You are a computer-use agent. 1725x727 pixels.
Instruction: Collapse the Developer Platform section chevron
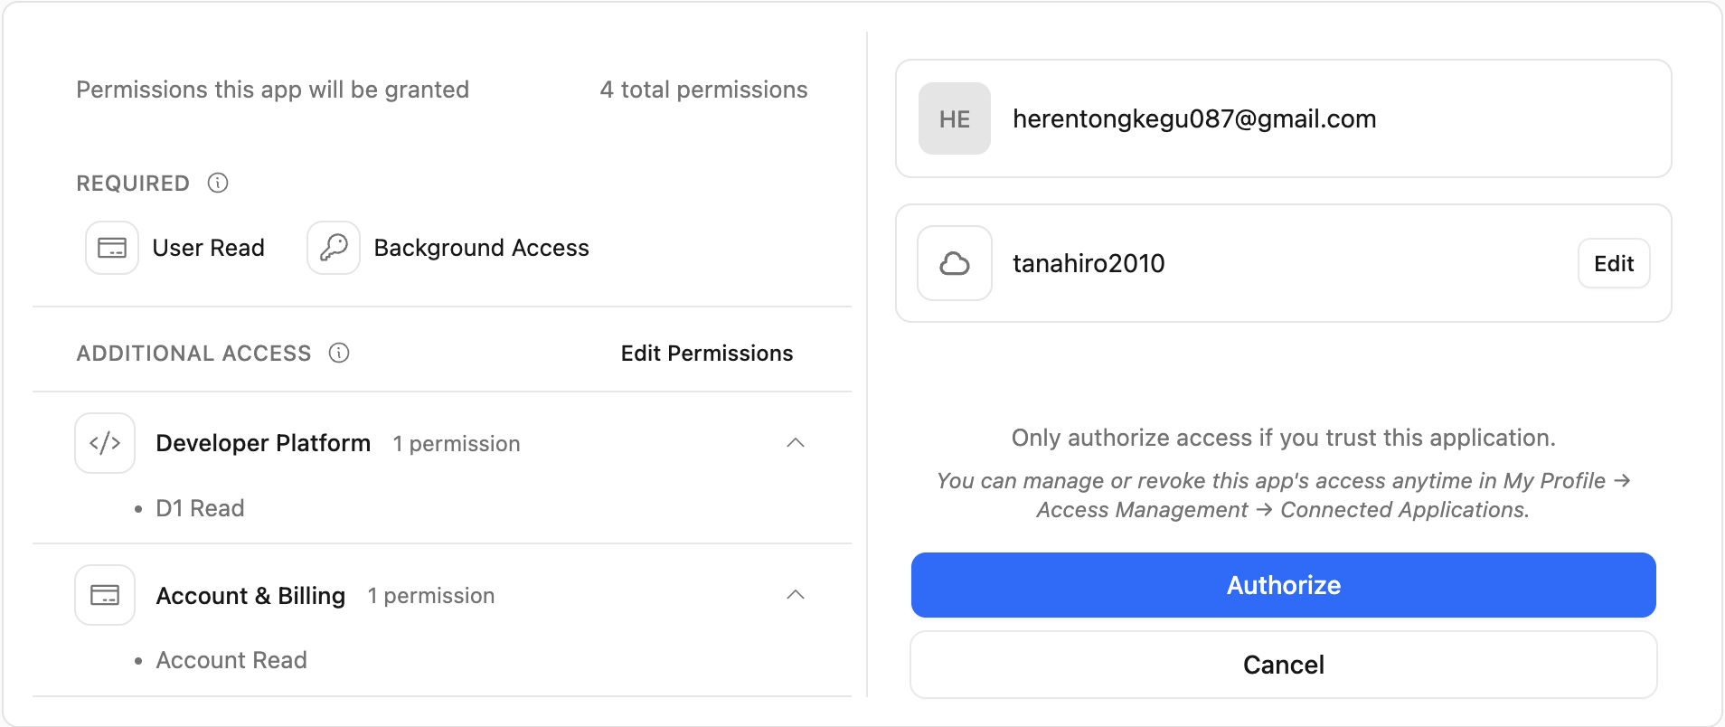pyautogui.click(x=796, y=443)
